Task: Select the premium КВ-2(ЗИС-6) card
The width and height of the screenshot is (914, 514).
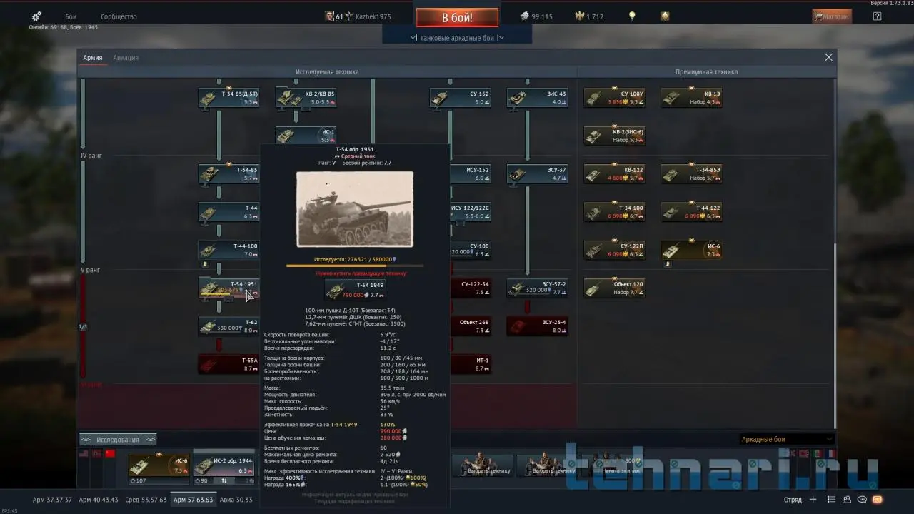Action: pyautogui.click(x=614, y=136)
